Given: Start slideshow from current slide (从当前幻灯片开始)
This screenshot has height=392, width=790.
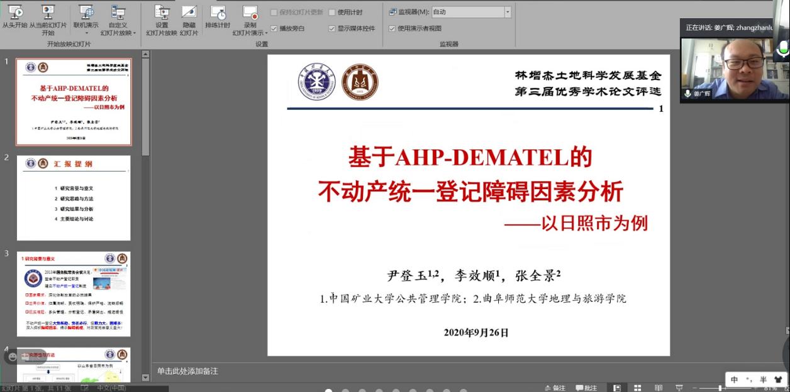Looking at the screenshot, I should click(x=48, y=20).
